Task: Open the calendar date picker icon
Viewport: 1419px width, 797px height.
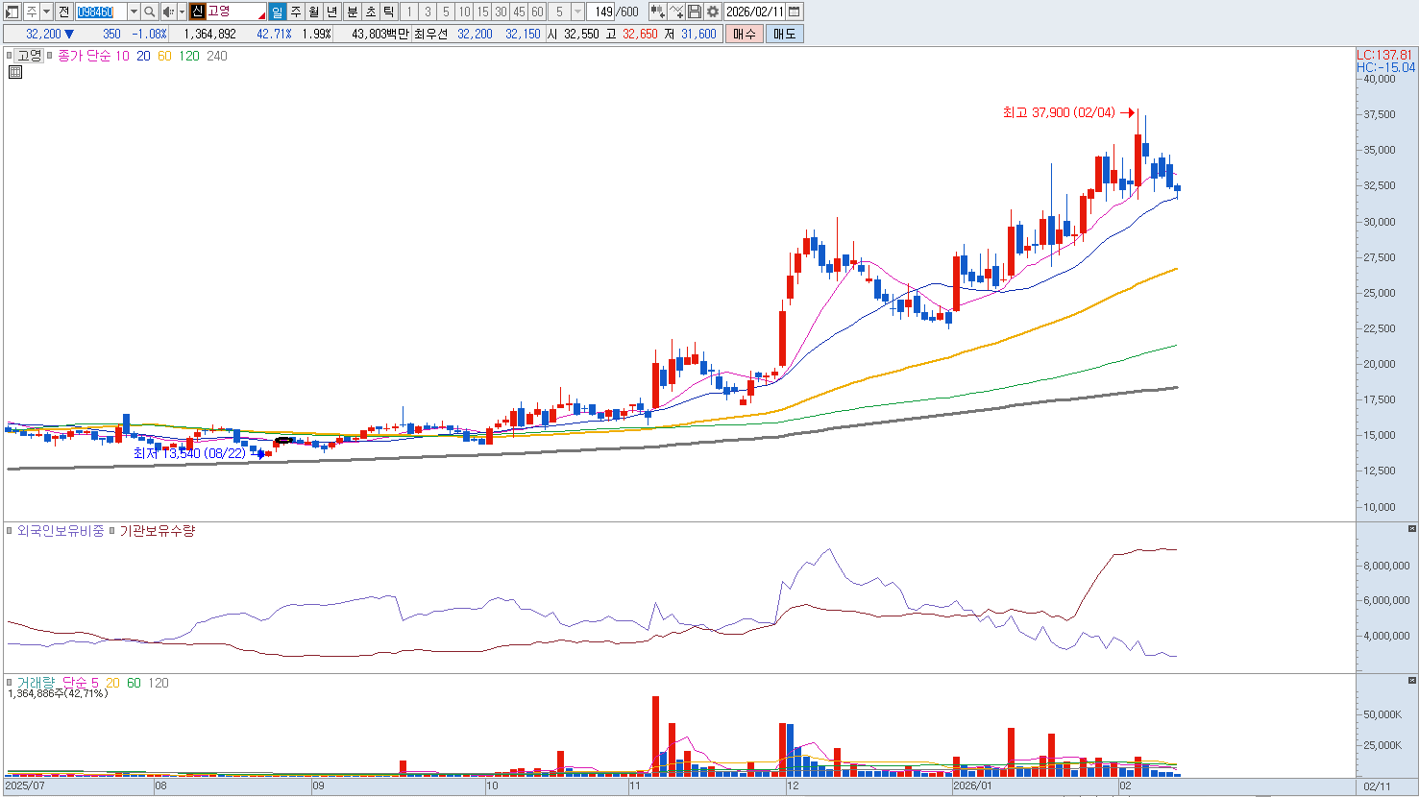Action: tap(794, 12)
